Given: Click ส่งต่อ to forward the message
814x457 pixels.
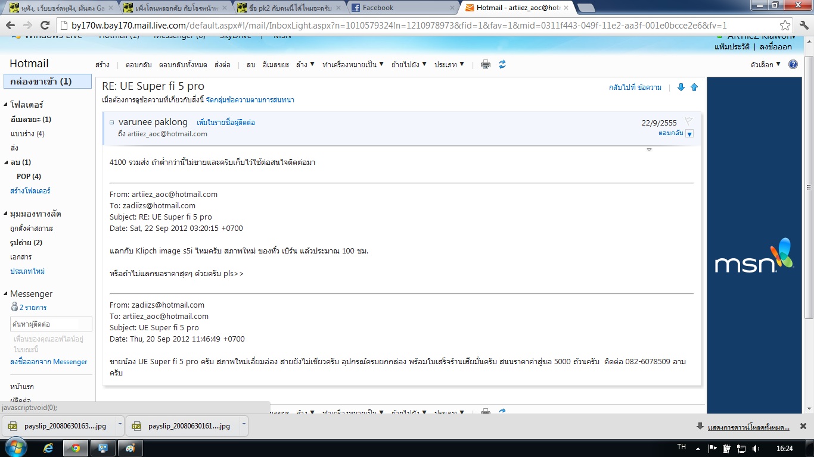Looking at the screenshot, I should 222,64.
